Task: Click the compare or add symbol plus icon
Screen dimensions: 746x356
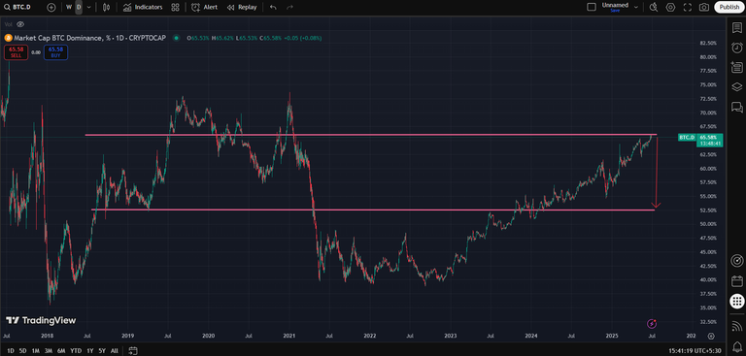Action: 51,7
